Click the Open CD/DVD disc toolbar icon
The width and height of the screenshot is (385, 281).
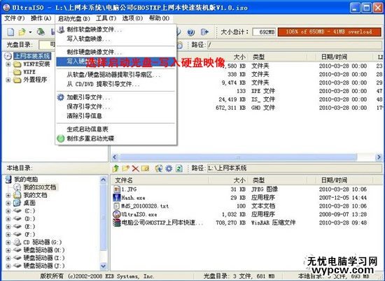click(x=41, y=31)
